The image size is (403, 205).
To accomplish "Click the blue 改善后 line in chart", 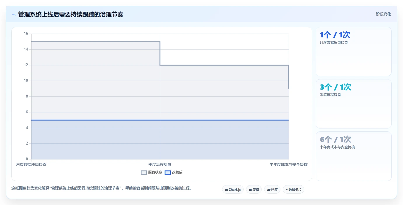I will 160,120.
